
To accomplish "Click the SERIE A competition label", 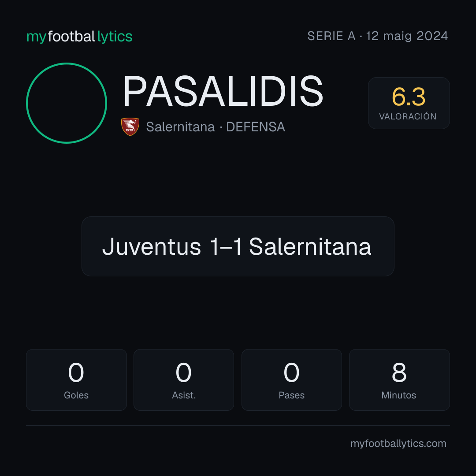I will point(331,36).
